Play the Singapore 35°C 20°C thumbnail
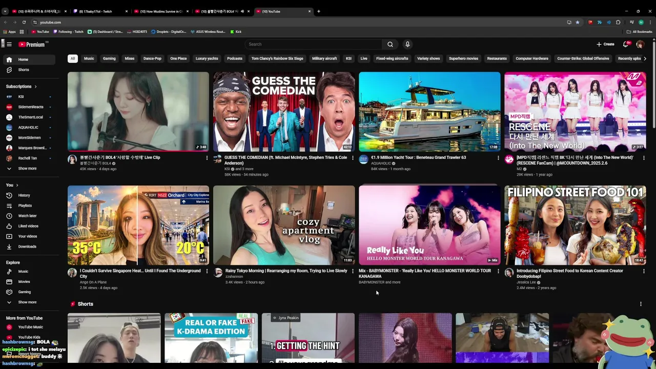This screenshot has width=656, height=369. coord(138,225)
